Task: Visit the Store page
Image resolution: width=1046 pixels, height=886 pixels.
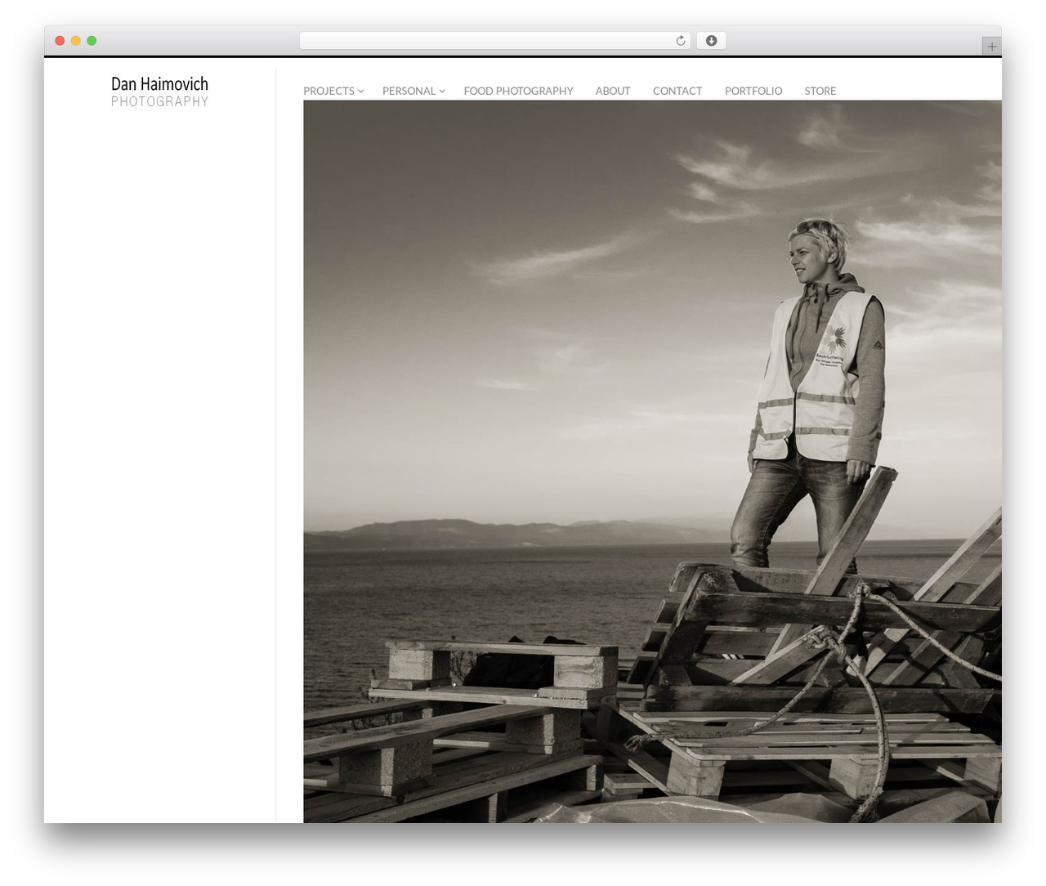Action: tap(820, 91)
